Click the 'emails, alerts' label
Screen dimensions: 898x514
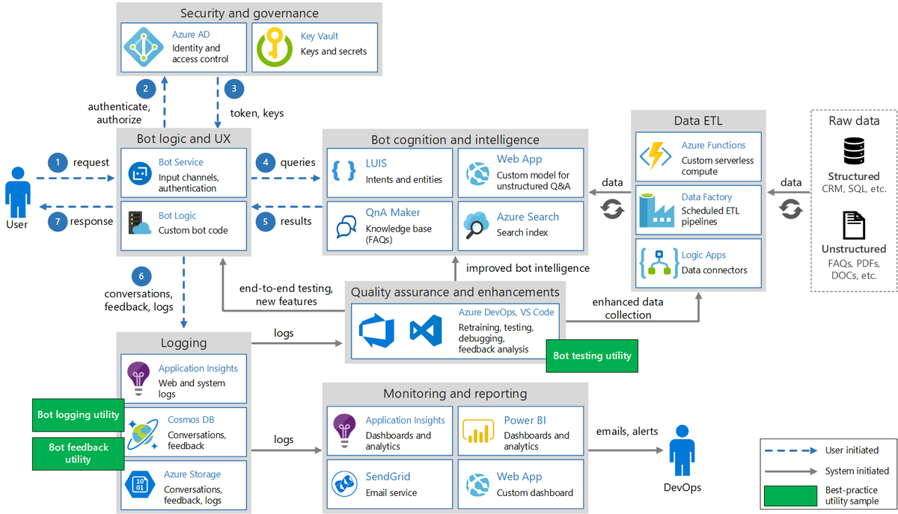pyautogui.click(x=626, y=432)
